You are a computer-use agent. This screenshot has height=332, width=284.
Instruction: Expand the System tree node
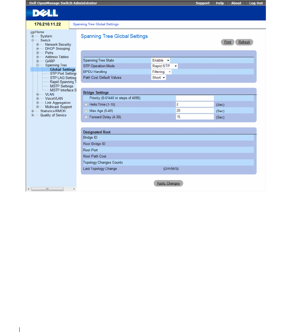coord(33,36)
